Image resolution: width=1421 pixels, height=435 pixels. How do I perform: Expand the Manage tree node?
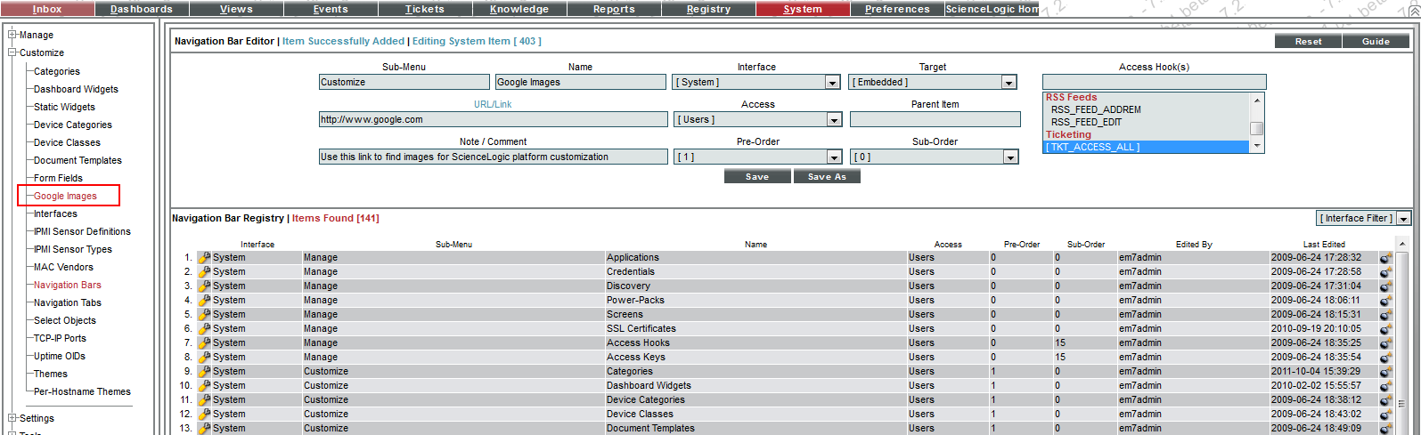click(x=12, y=35)
